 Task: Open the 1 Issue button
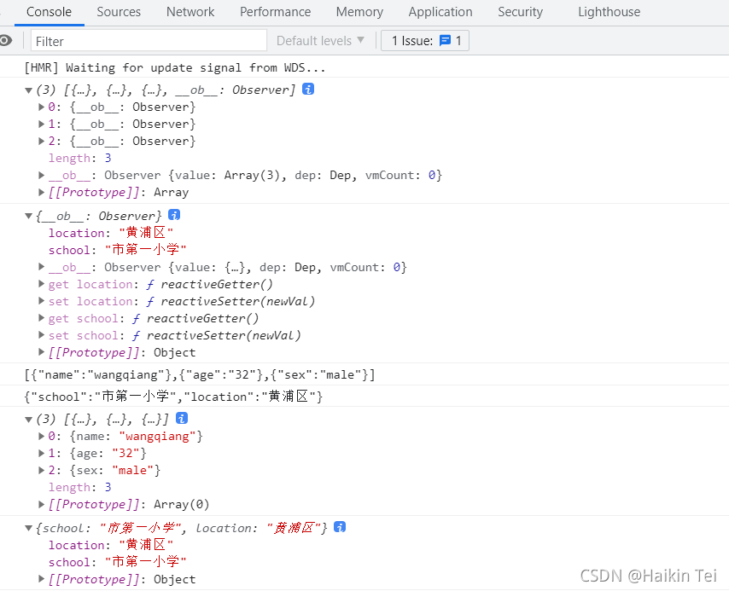tap(425, 41)
